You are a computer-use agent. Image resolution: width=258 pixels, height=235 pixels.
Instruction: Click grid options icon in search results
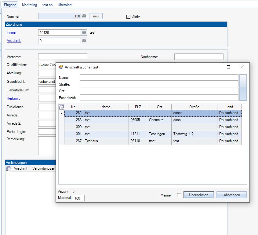(x=61, y=107)
